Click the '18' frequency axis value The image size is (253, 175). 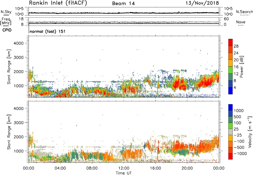click(21, 19)
